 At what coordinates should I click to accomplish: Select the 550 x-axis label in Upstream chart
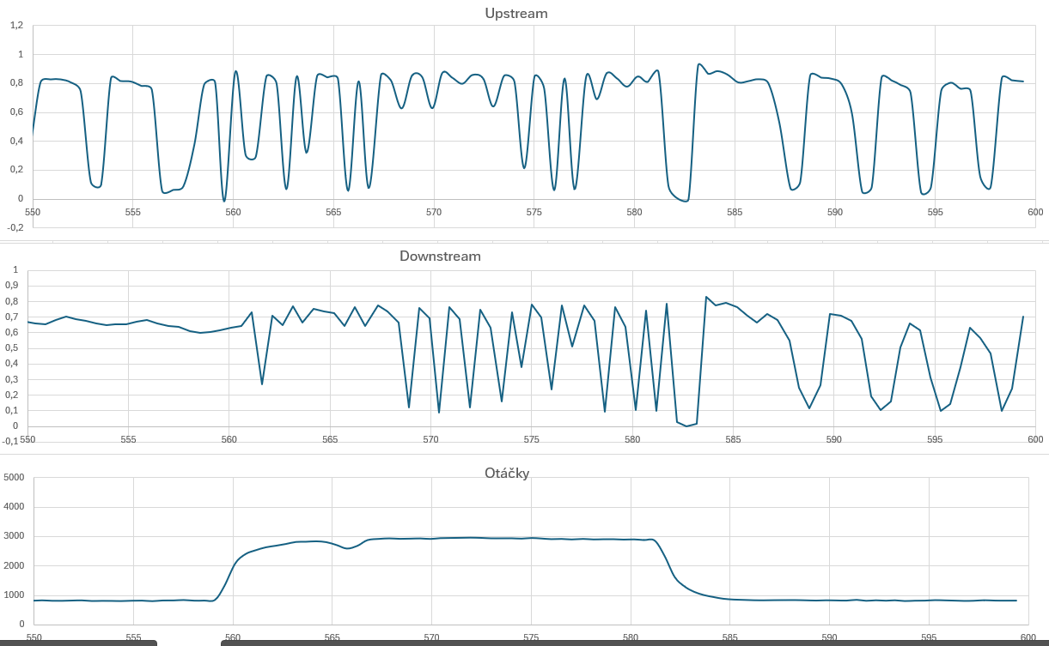pyautogui.click(x=33, y=212)
